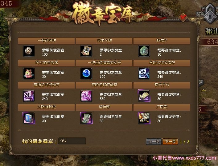Viewport: 218px width, 166px height.
Task: Go to next page with 下一页
Action: [170, 142]
